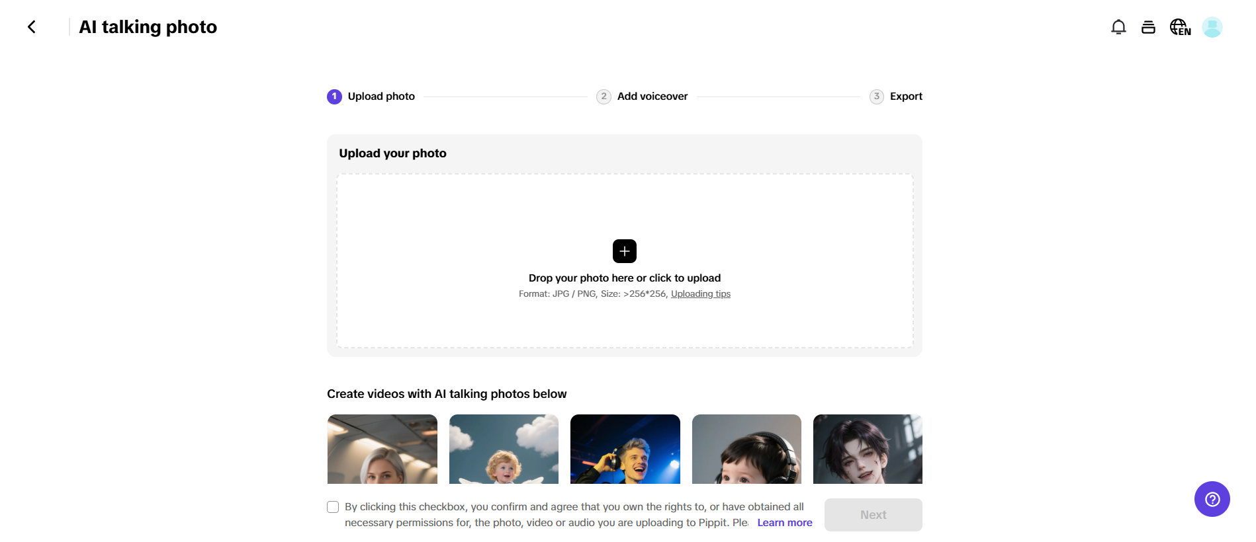
Task: Select the gray-haired woman airplane photo
Action: coord(382,449)
